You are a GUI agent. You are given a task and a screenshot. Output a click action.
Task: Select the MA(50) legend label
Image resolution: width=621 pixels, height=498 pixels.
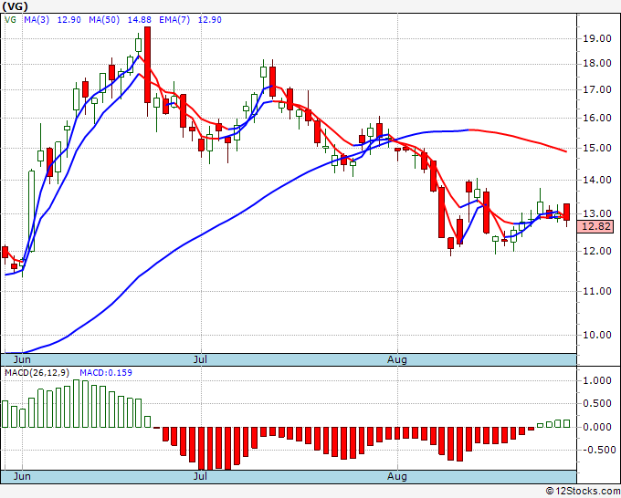[104, 20]
